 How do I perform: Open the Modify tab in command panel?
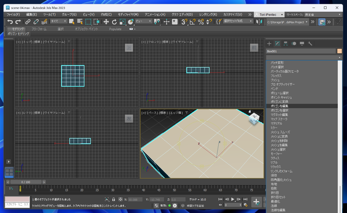(277, 44)
